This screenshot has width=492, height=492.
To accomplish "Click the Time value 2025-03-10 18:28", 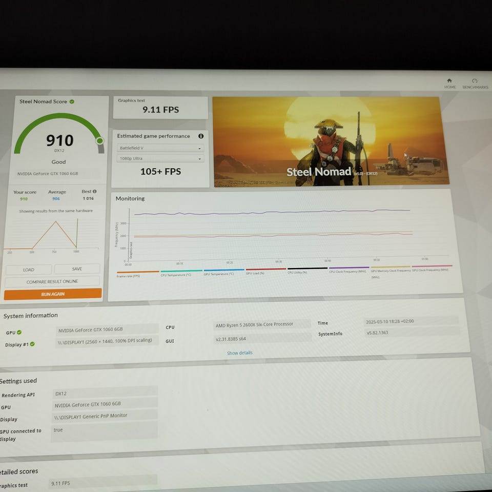I will point(411,321).
